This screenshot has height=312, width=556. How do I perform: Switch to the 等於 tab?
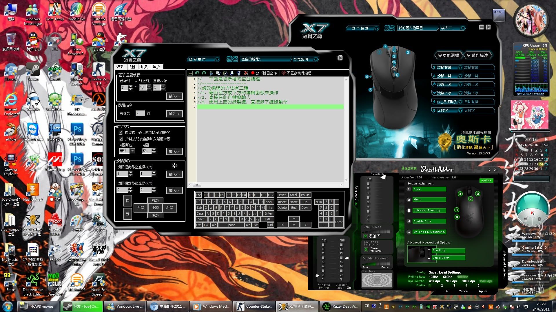pos(156,67)
